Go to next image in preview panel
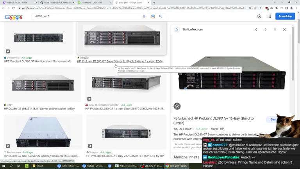Image resolution: width=300 pixels, height=169 pixels. coord(266,29)
